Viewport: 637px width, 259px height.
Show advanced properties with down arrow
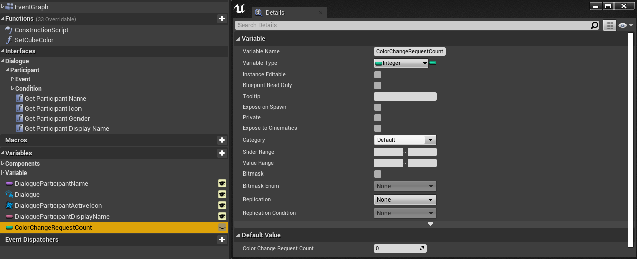click(x=431, y=224)
